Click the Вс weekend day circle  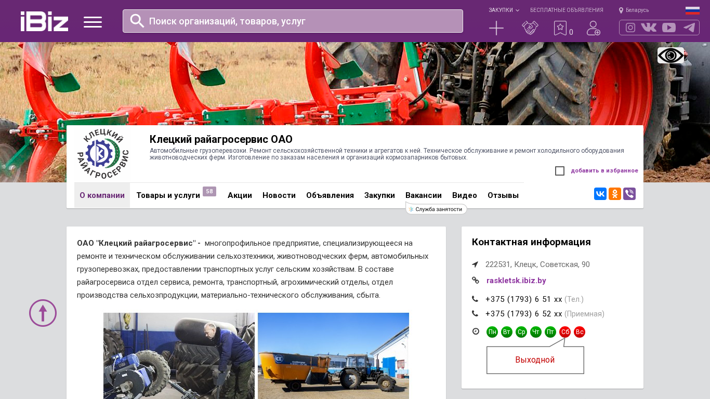580,332
